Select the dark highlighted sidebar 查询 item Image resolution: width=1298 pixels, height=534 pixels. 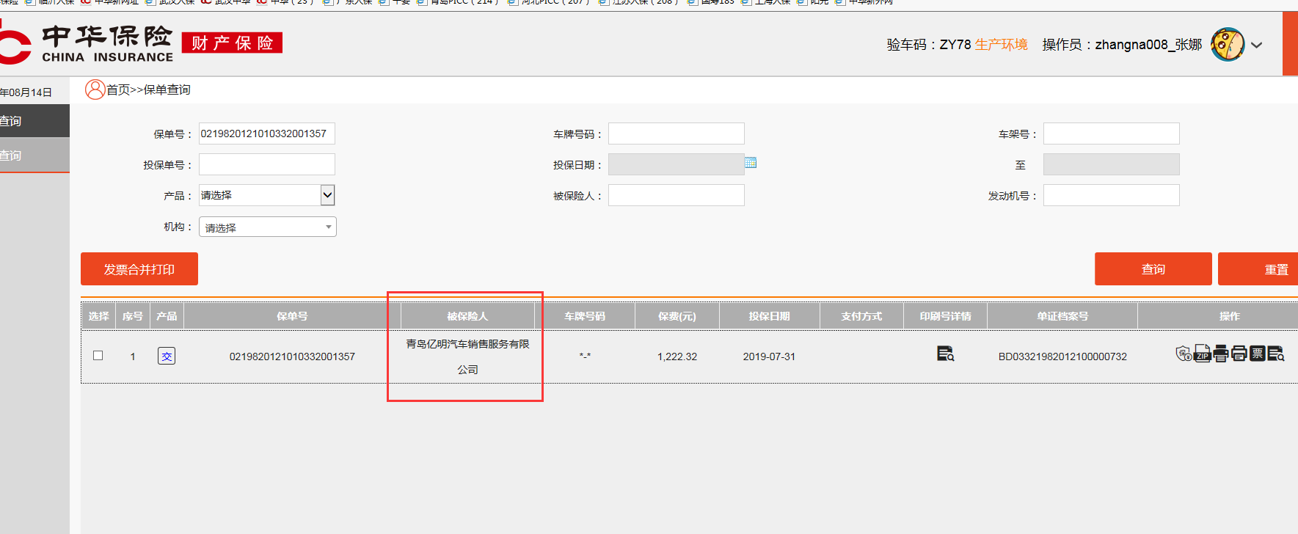click(x=34, y=121)
